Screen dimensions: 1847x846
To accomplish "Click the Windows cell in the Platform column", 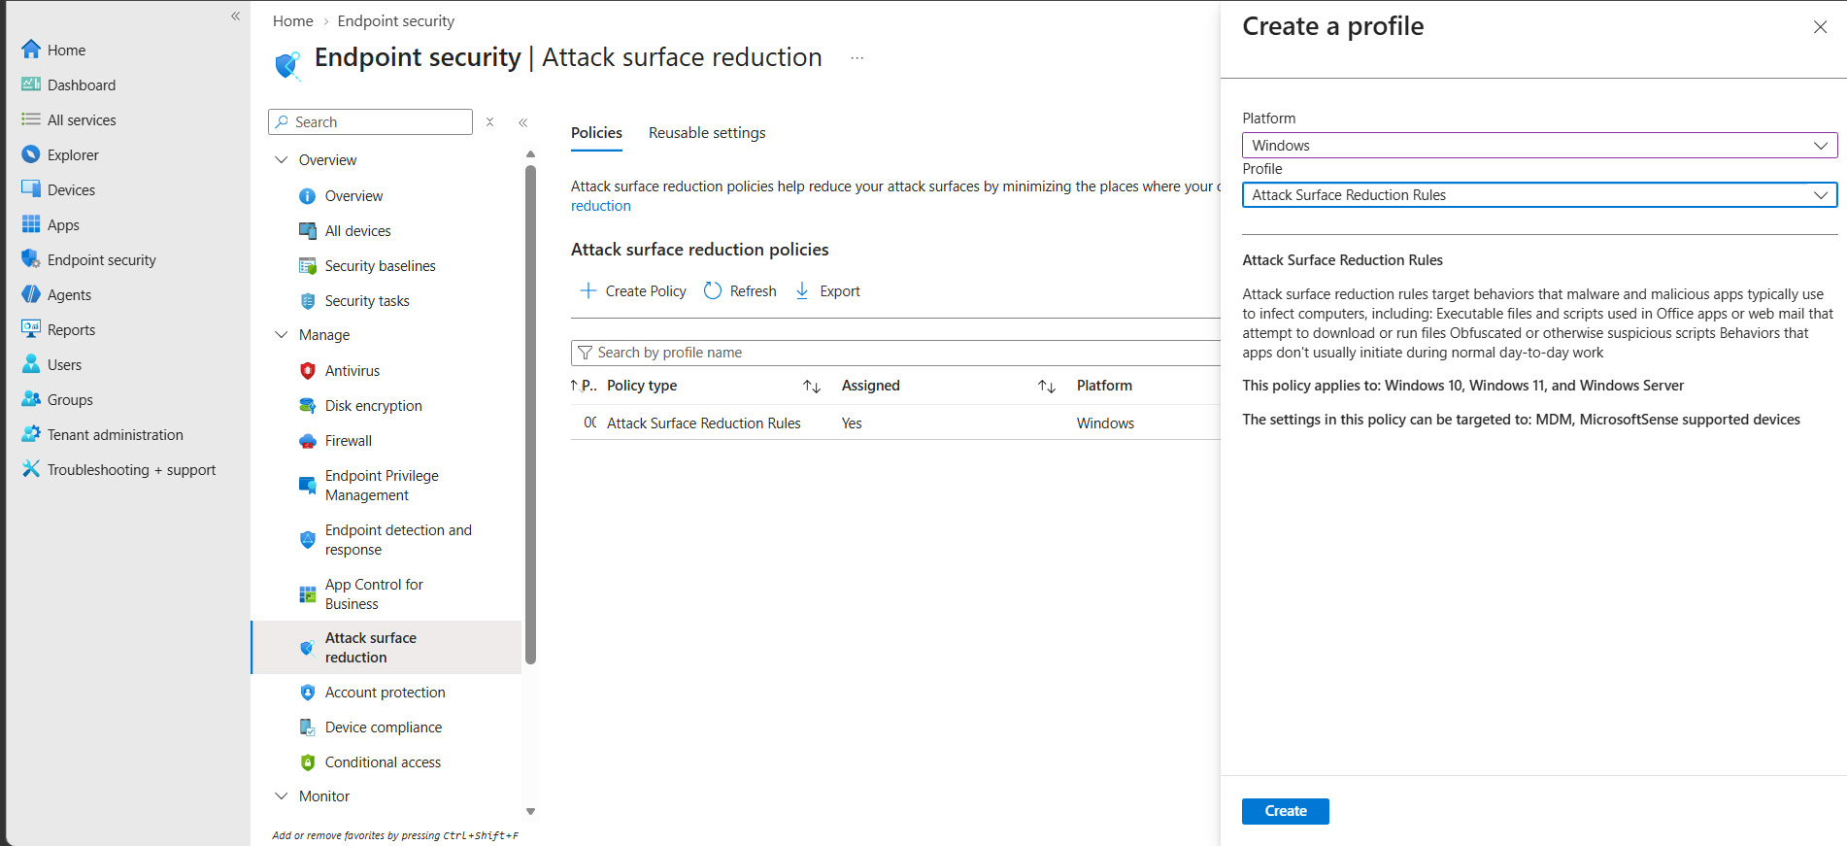I will 1105,423.
